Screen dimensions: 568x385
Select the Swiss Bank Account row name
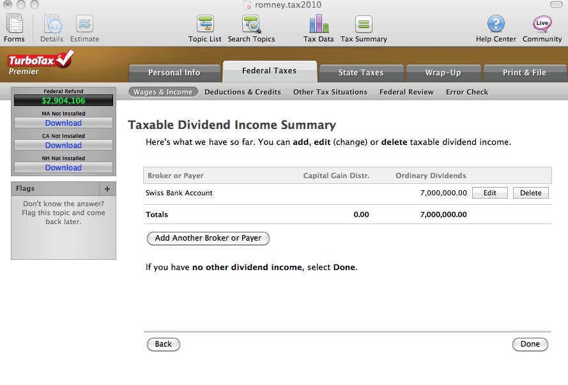pyautogui.click(x=179, y=193)
